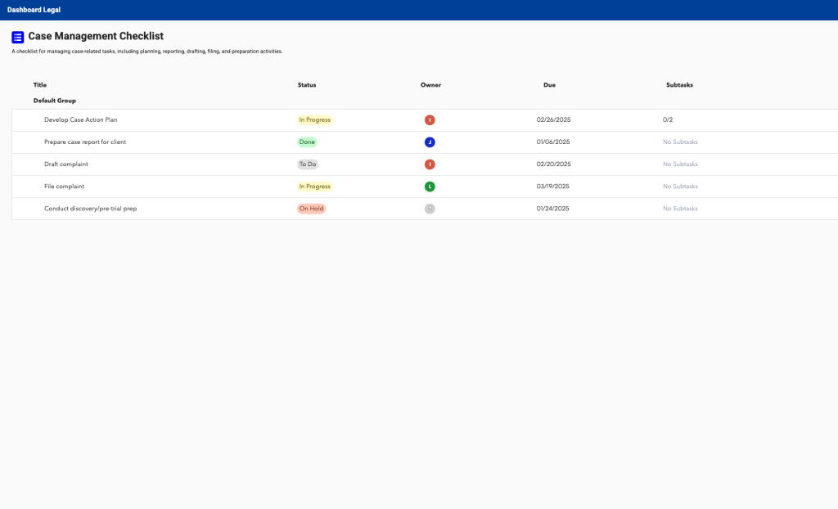The width and height of the screenshot is (838, 509).
Task: Open the status selector on Draft complaint row
Action: tap(307, 164)
